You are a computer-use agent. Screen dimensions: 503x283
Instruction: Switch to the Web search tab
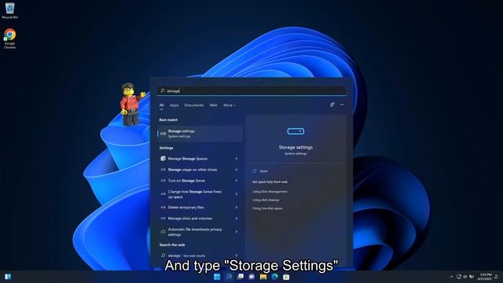pos(213,105)
